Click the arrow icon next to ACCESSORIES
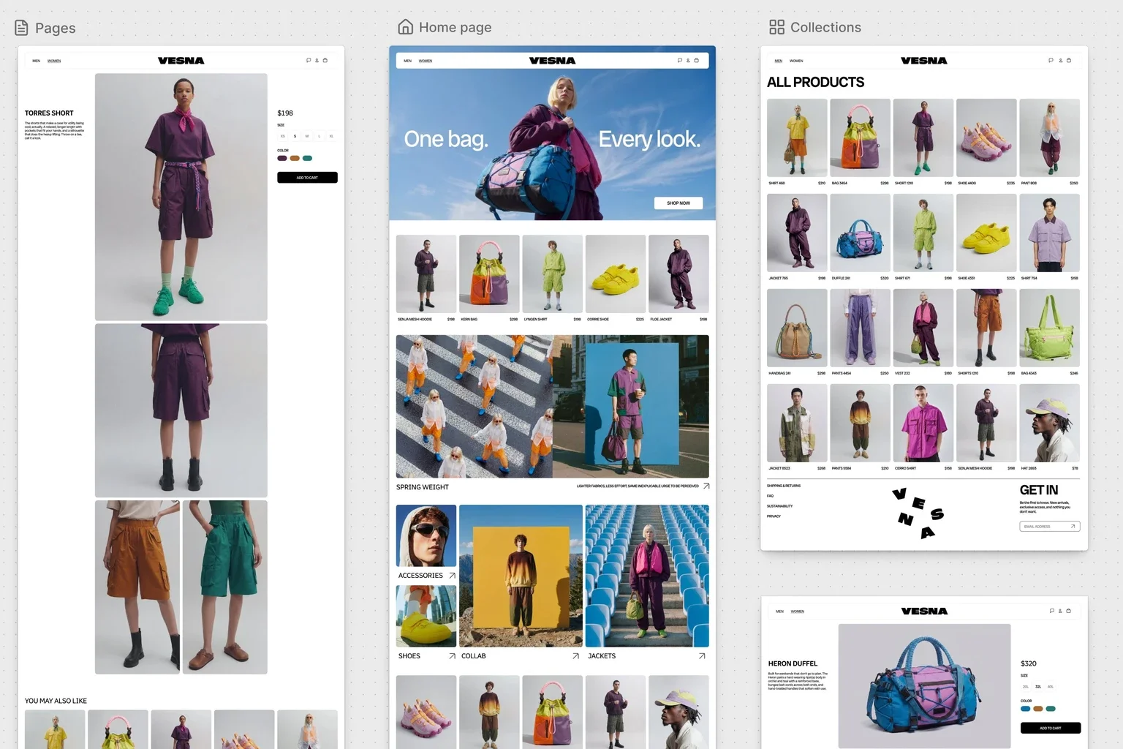Image resolution: width=1123 pixels, height=749 pixels. 452,576
